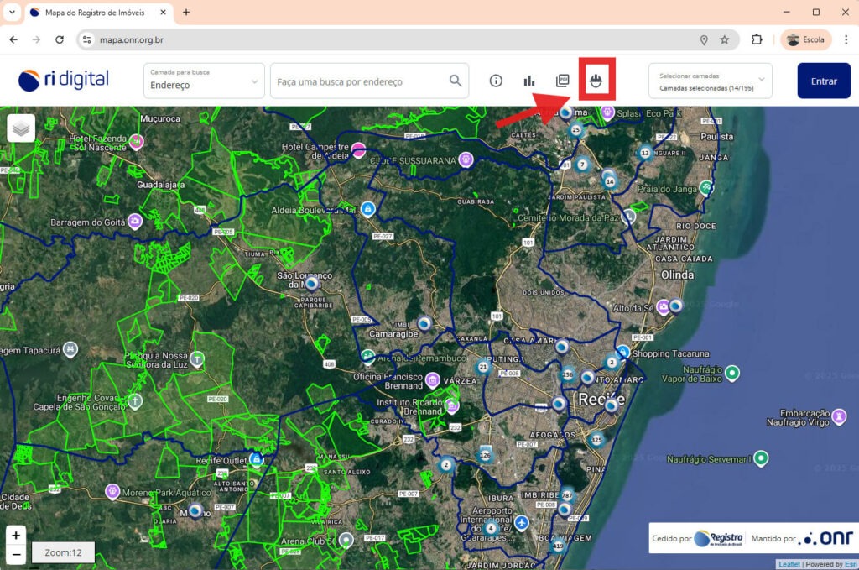This screenshot has height=570, width=859.
Task: Open a new browser tab
Action: click(x=186, y=13)
